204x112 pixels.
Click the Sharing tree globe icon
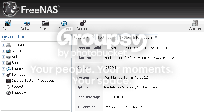(x=9, y=69)
